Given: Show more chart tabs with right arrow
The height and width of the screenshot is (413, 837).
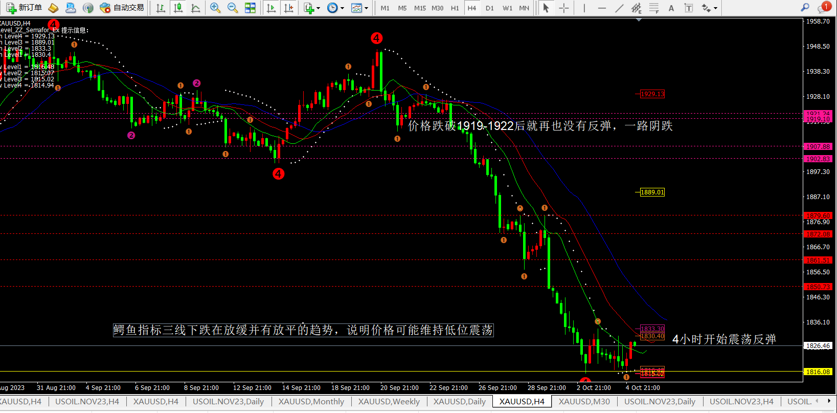Looking at the screenshot, I should [x=829, y=401].
